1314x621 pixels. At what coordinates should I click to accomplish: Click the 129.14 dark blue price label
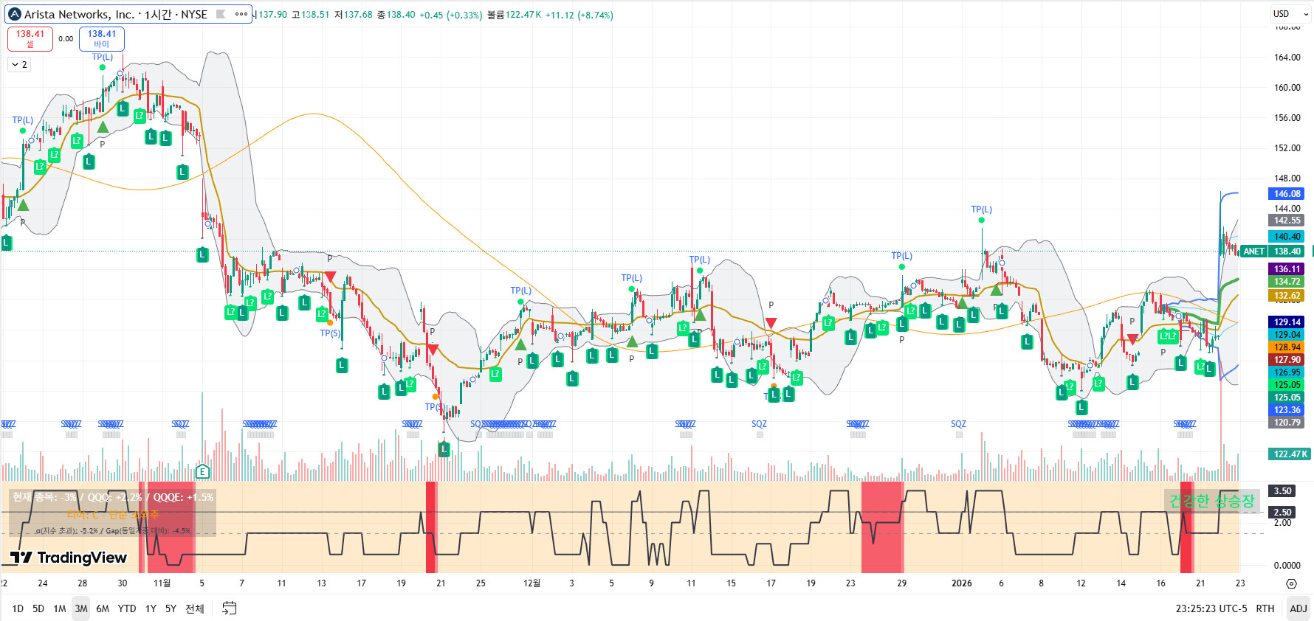[1287, 322]
